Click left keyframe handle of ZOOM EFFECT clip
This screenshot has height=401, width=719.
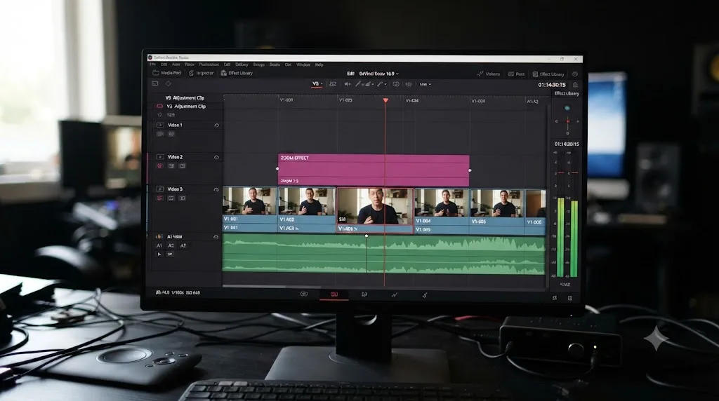(x=277, y=168)
